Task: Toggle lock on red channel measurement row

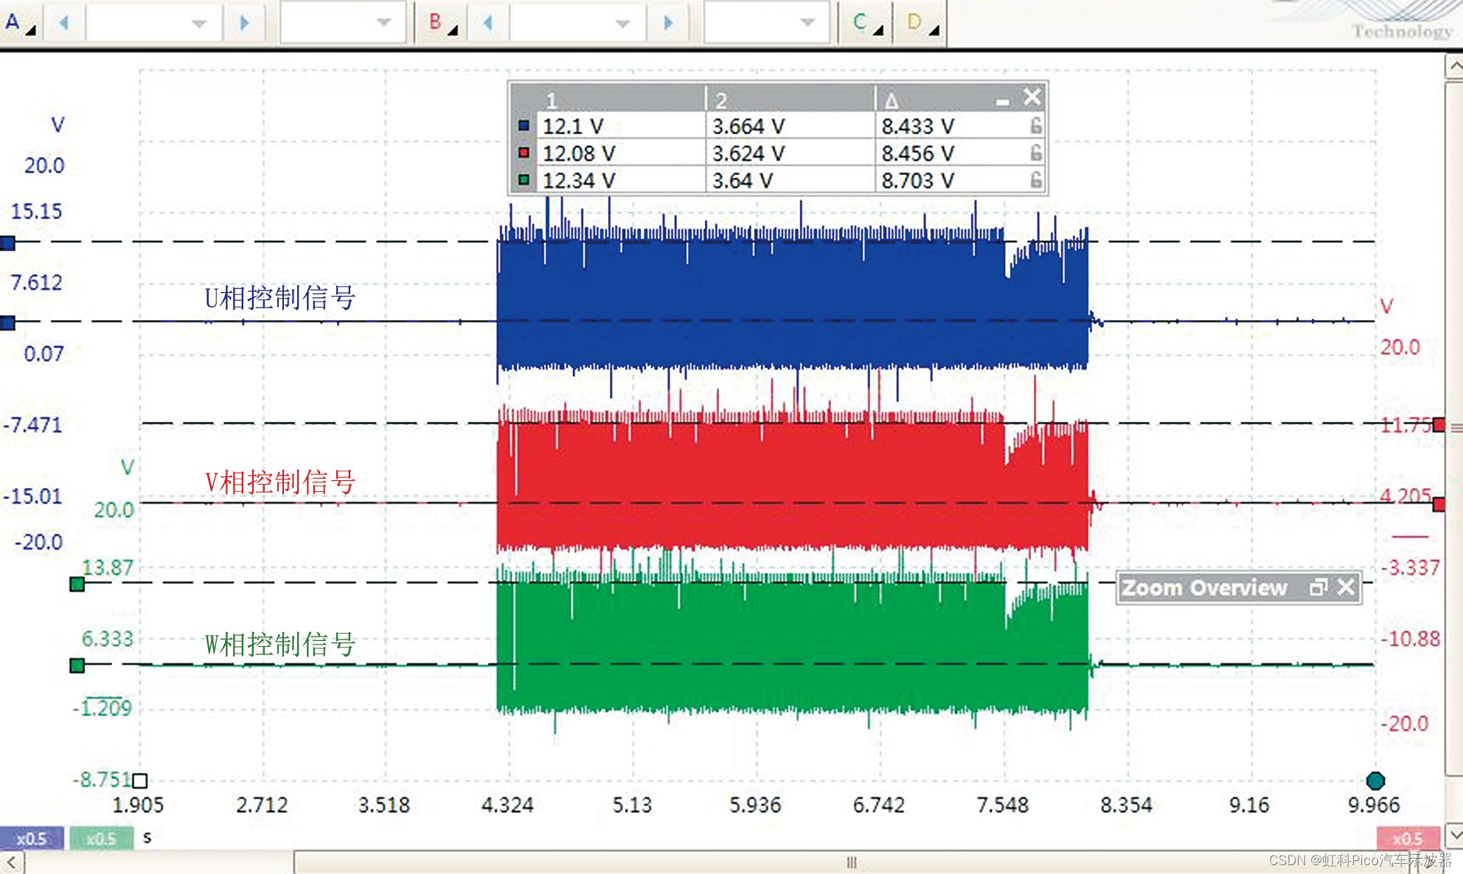Action: tap(1036, 153)
